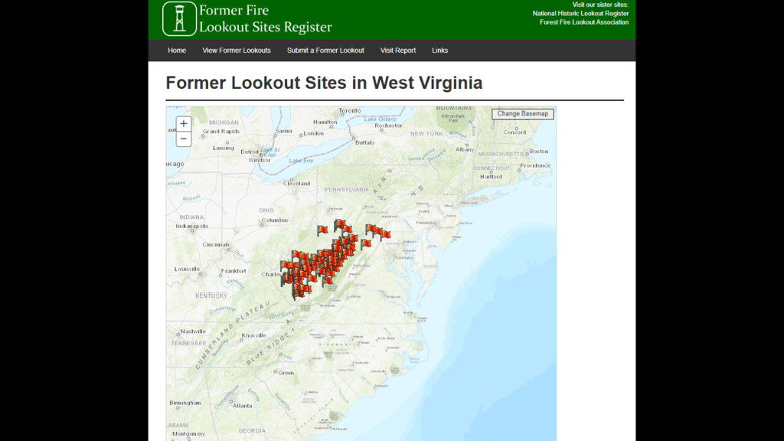
Task: Click the lookout tower logo icon
Action: 179,19
